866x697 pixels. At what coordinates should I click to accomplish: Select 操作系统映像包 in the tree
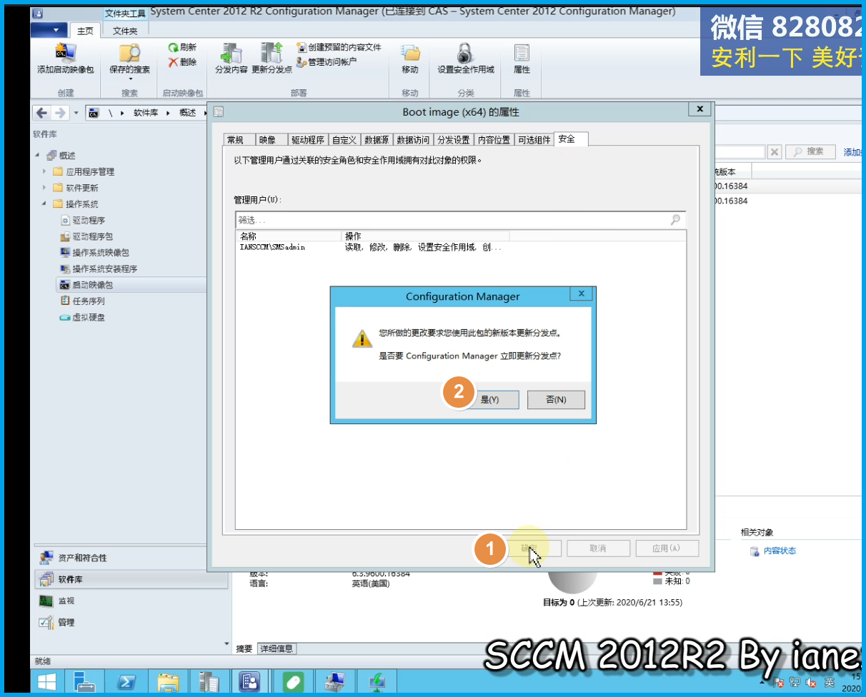tap(101, 253)
